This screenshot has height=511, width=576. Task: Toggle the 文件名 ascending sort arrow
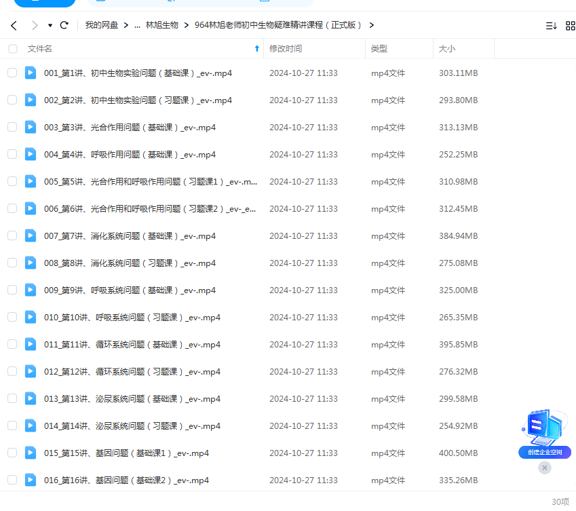click(x=256, y=48)
